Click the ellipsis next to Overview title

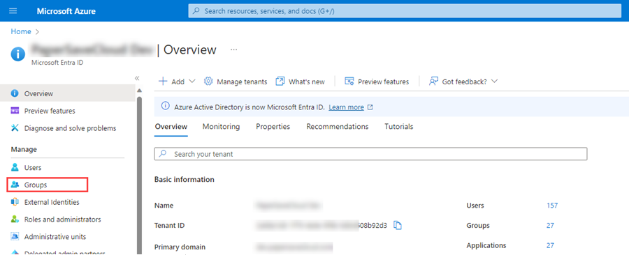point(234,50)
